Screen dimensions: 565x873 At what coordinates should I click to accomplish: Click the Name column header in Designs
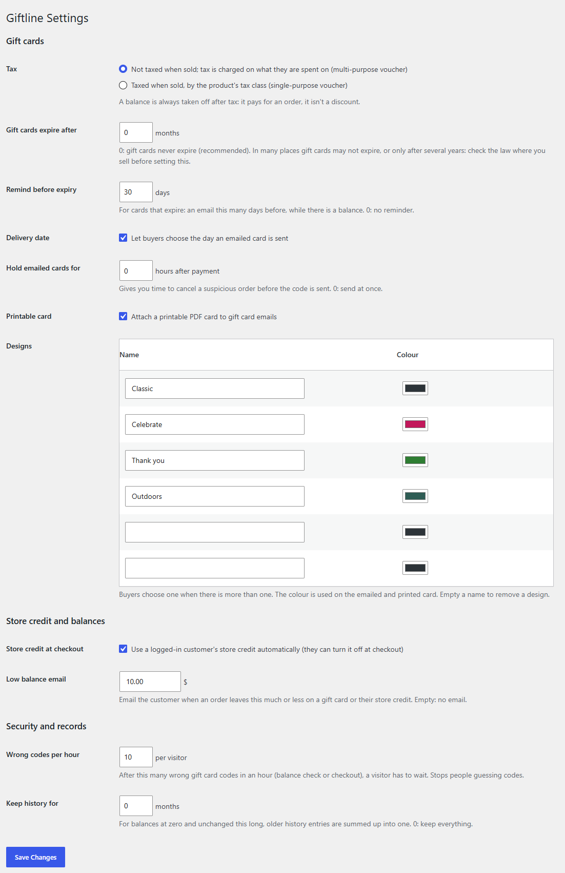(x=129, y=355)
